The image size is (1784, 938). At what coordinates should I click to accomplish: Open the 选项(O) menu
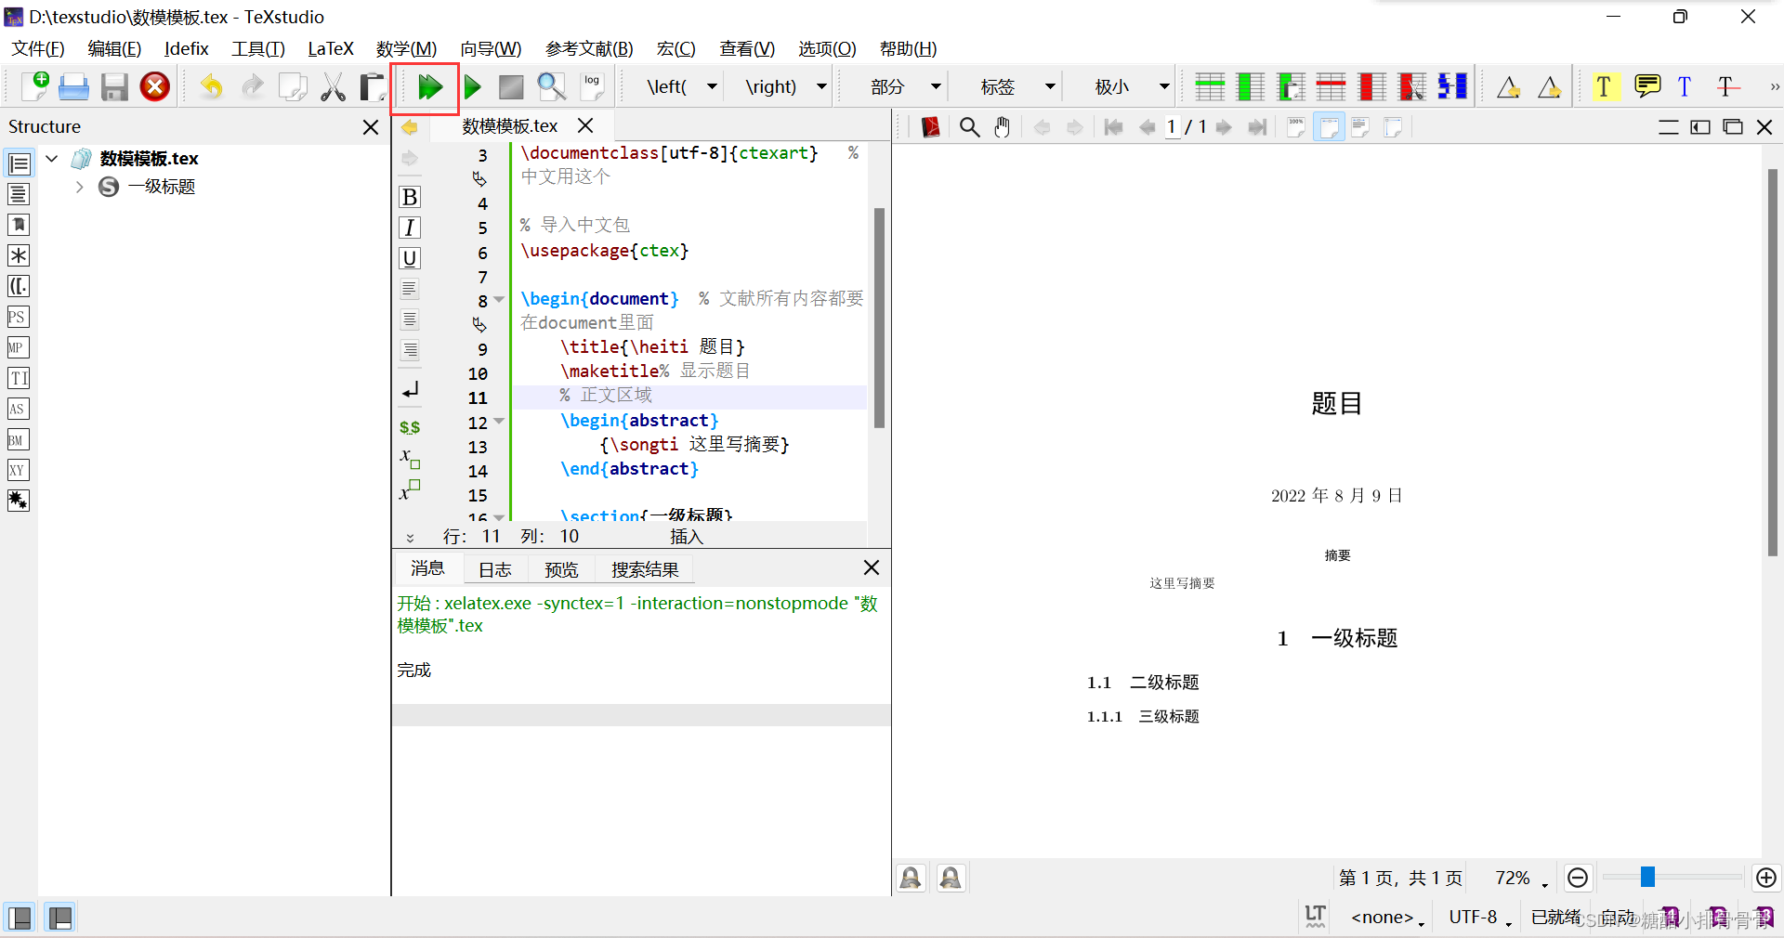827,48
